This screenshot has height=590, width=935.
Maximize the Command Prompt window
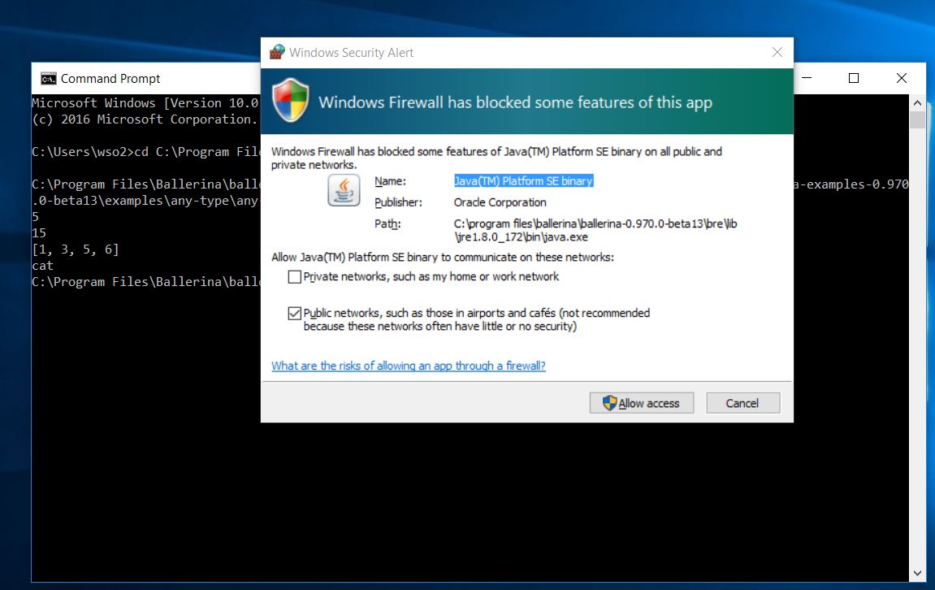(853, 78)
